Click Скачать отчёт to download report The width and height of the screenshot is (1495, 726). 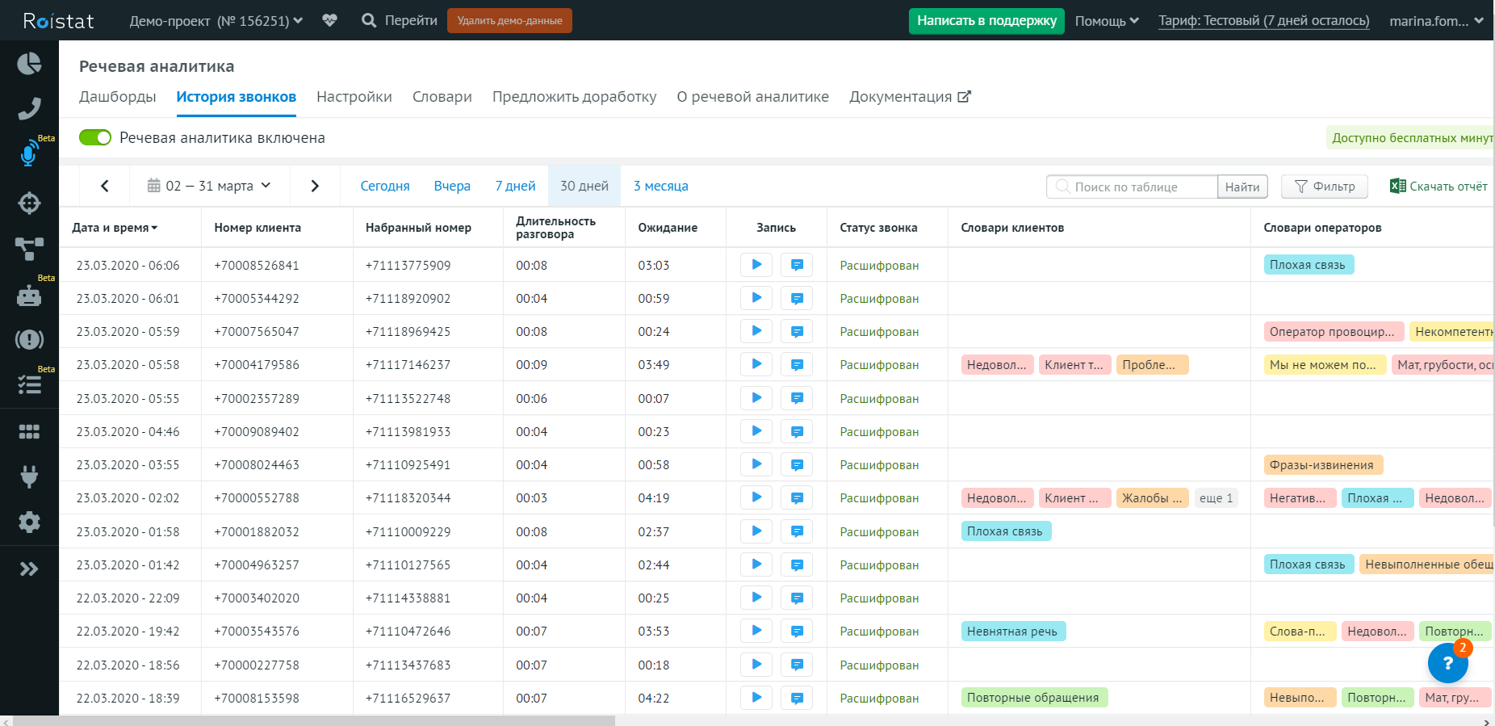1438,187
